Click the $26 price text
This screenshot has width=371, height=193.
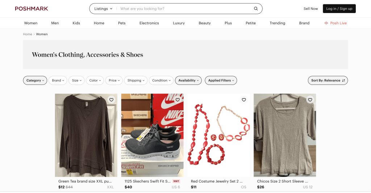[x=260, y=187]
